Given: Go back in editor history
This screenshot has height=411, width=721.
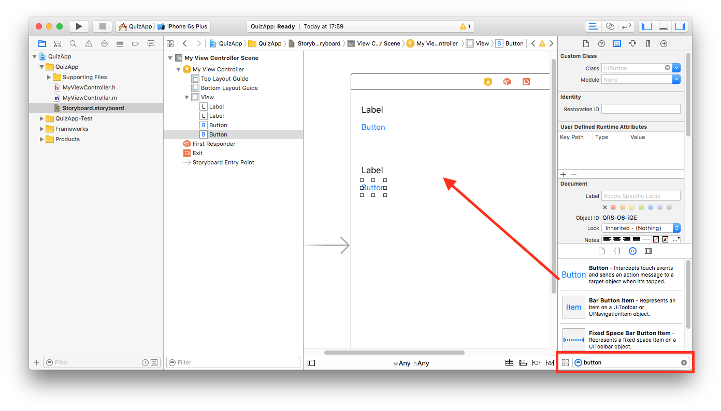Looking at the screenshot, I should pyautogui.click(x=185, y=43).
